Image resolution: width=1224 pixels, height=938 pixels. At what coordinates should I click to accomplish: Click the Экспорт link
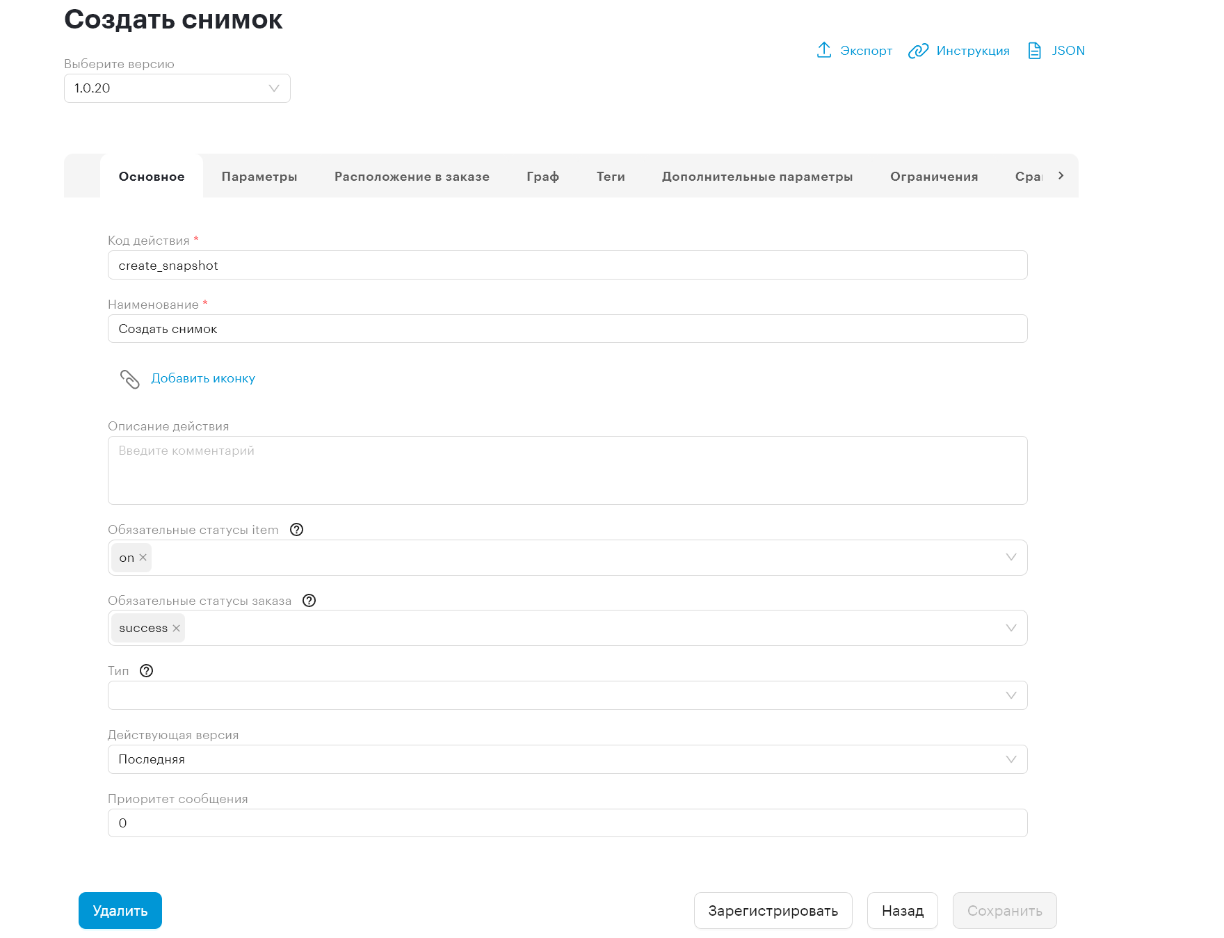pyautogui.click(x=866, y=51)
